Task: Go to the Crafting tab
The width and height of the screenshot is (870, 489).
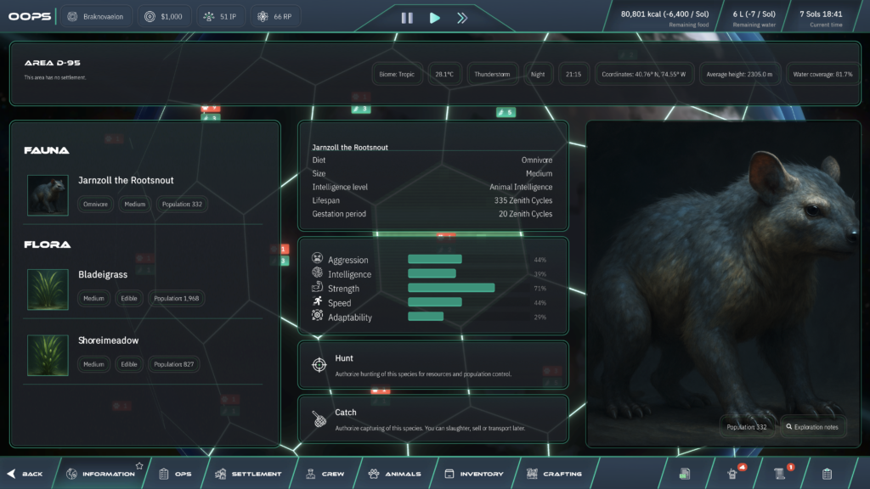Action: [x=554, y=474]
